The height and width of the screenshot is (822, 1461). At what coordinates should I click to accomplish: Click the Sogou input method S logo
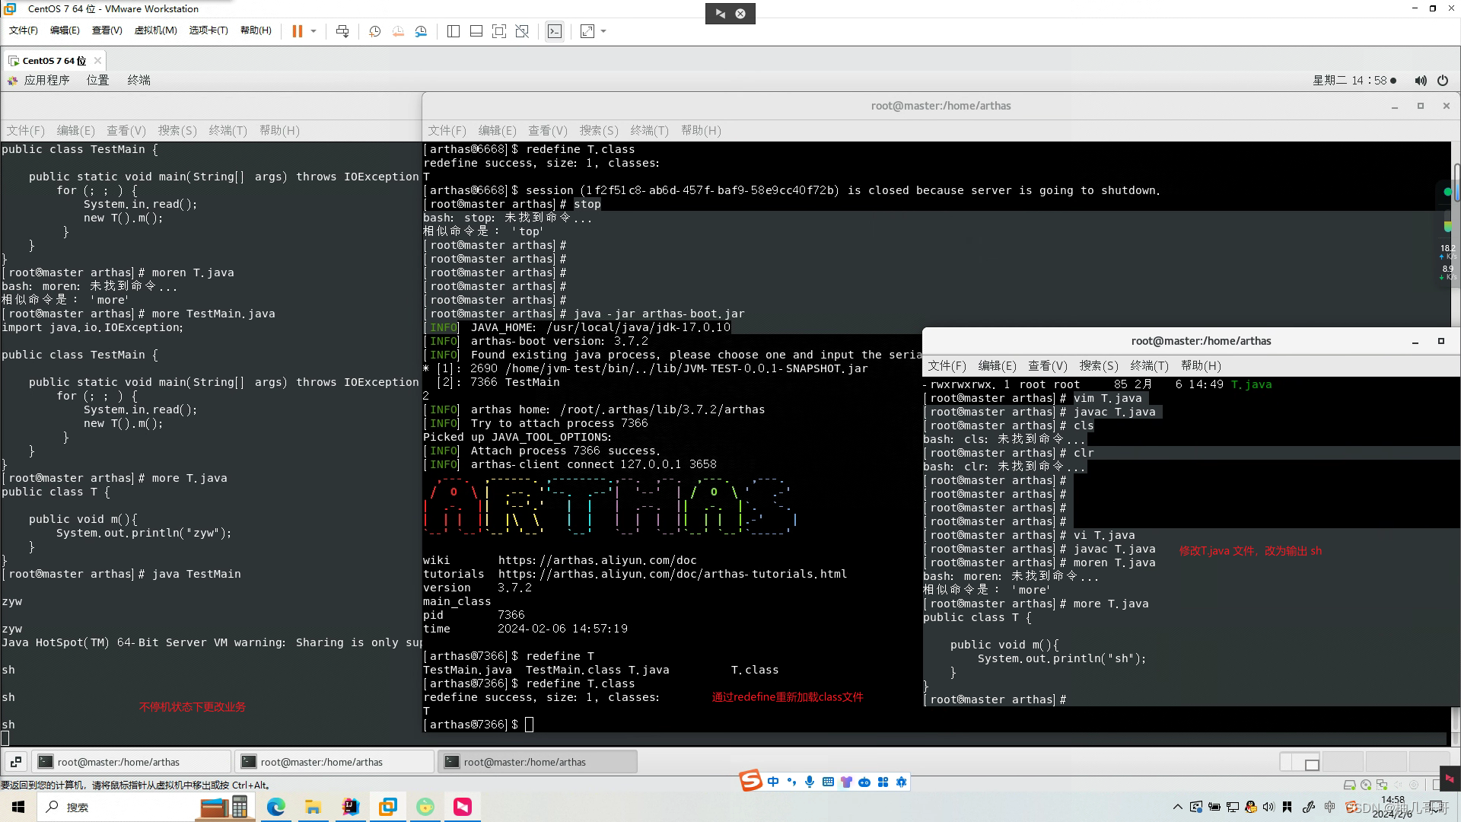tap(750, 780)
